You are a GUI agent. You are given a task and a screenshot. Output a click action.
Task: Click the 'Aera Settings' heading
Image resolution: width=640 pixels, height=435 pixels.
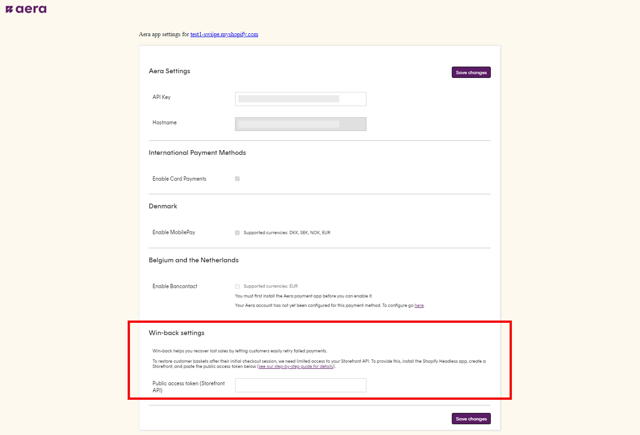tap(169, 71)
